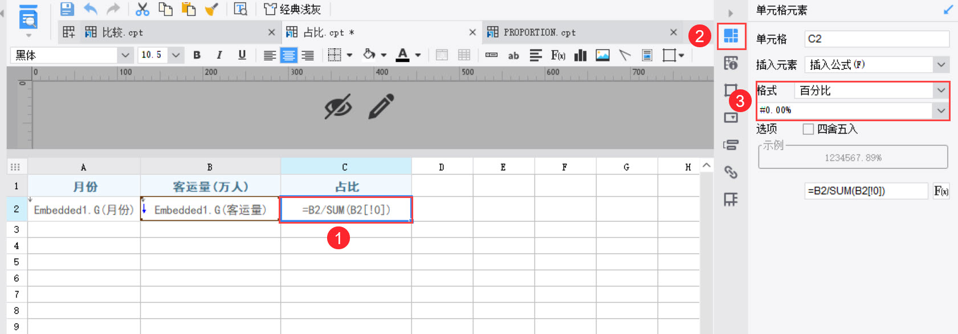This screenshot has height=334, width=958.
Task: Open the template preview magnifier icon
Action: (240, 9)
